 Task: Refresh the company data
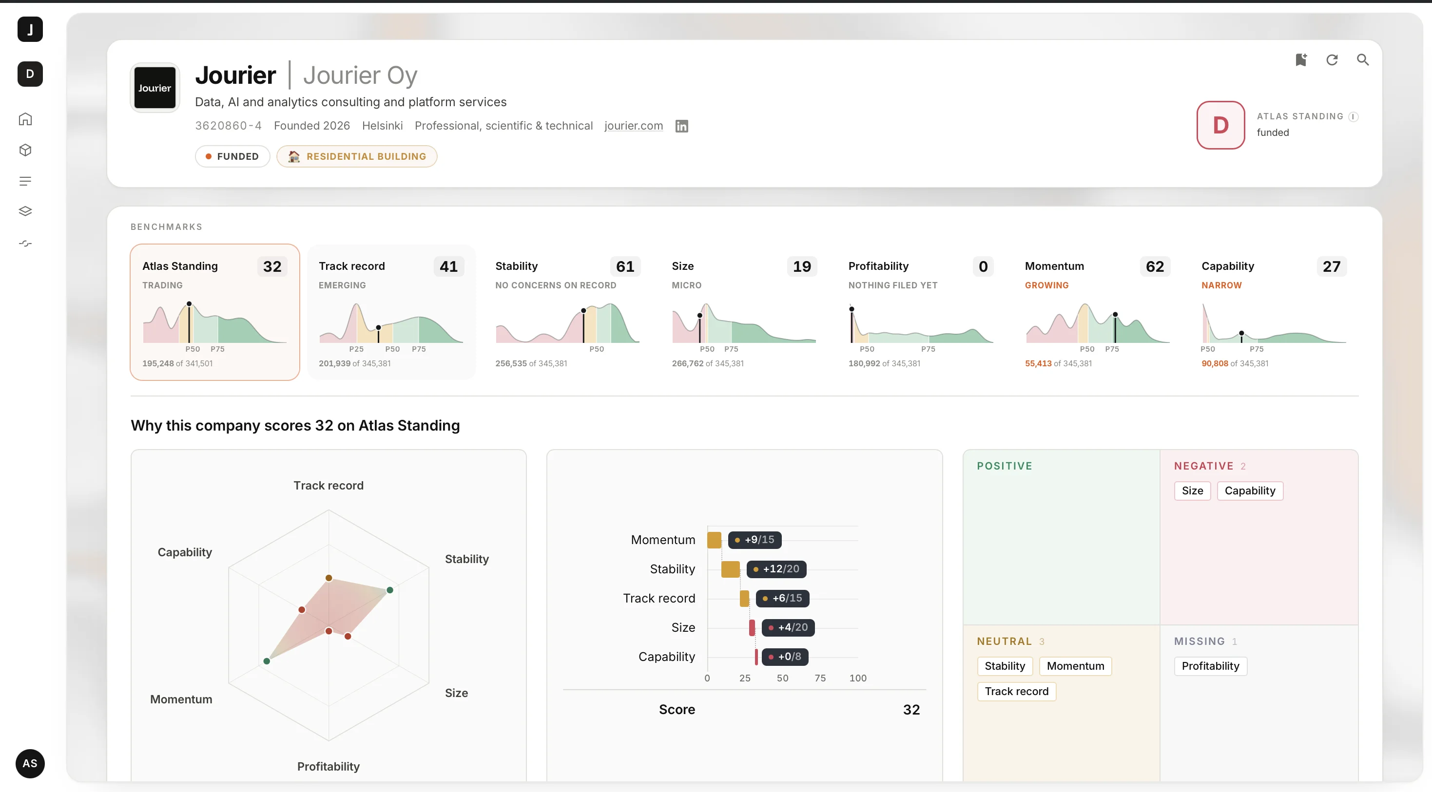pos(1332,59)
